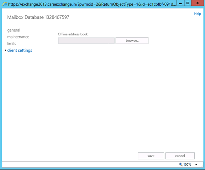The height and width of the screenshot is (170, 205).
Task: Cancel the mailbox database changes
Action: [180, 156]
